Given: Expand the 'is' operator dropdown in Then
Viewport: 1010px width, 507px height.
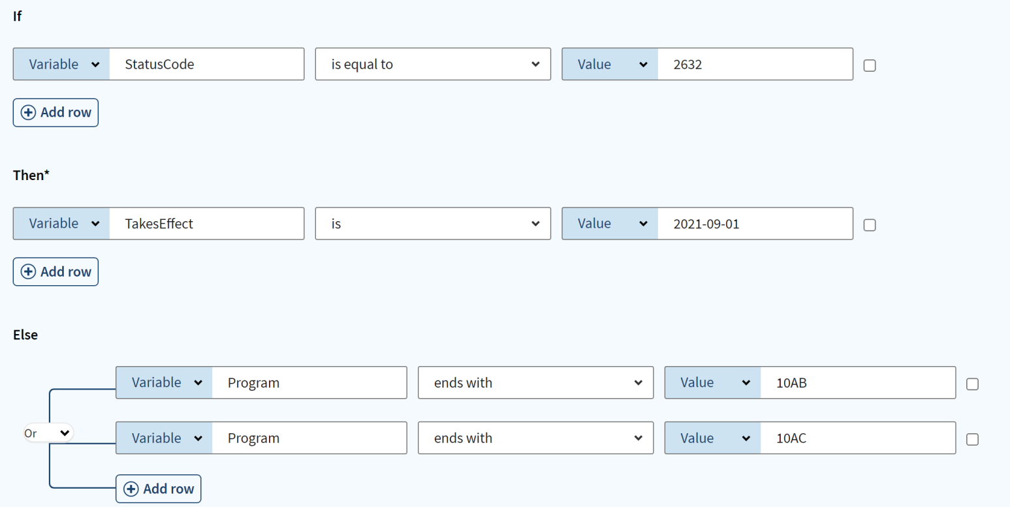Looking at the screenshot, I should coord(433,223).
